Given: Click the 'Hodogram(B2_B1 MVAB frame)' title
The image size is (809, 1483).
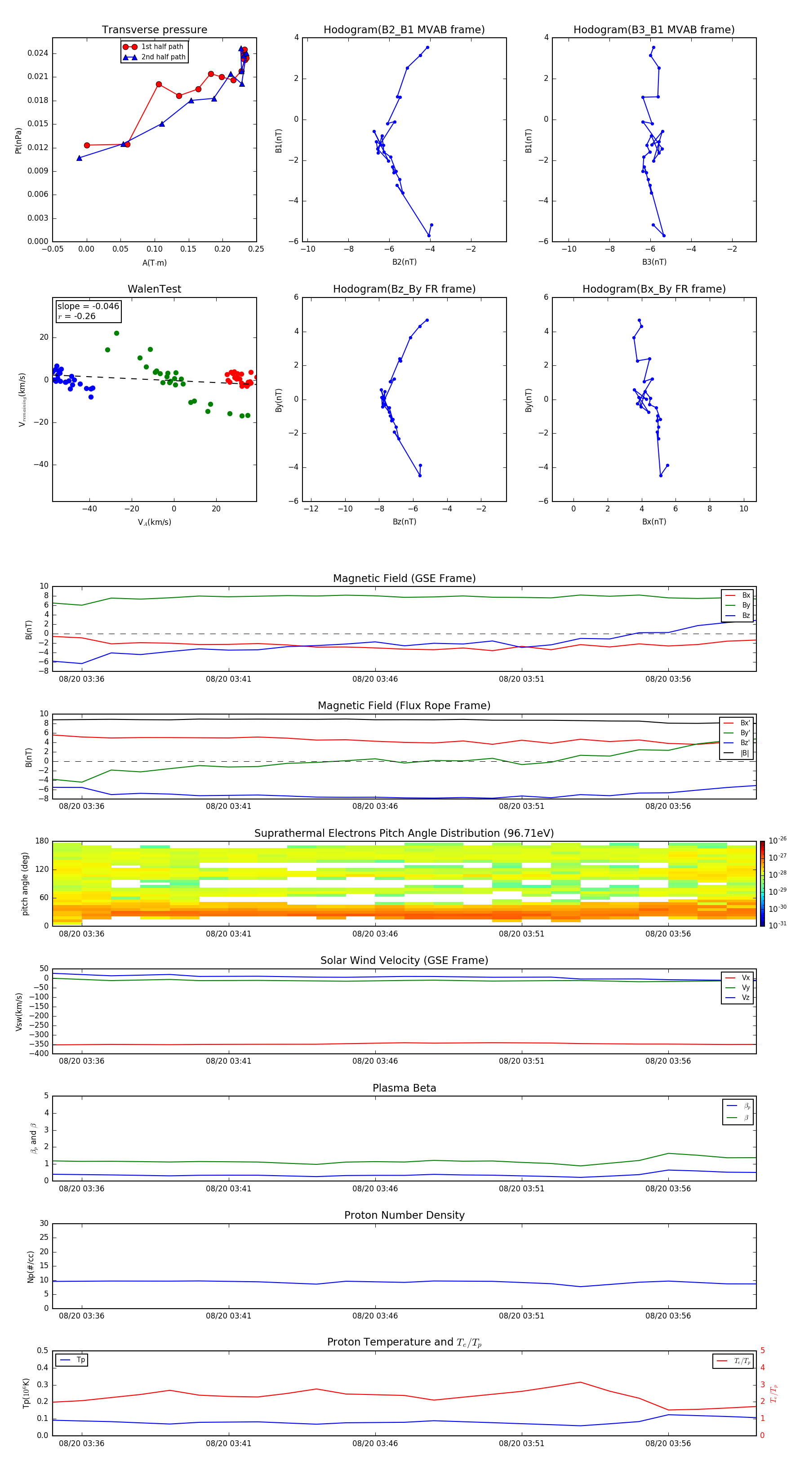Looking at the screenshot, I should click(x=404, y=29).
